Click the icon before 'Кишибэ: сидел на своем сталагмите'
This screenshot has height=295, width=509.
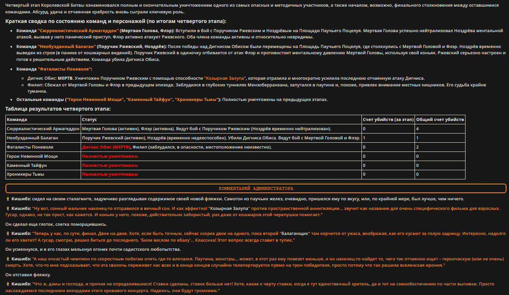click(x=8, y=199)
